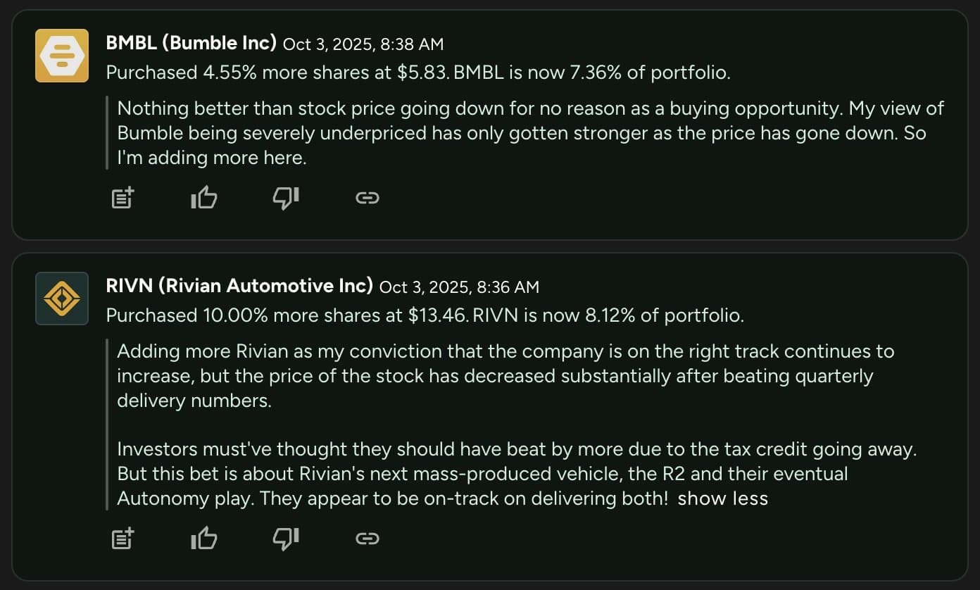Click the Rivian logo thumbnail
The height and width of the screenshot is (590, 980).
point(62,299)
